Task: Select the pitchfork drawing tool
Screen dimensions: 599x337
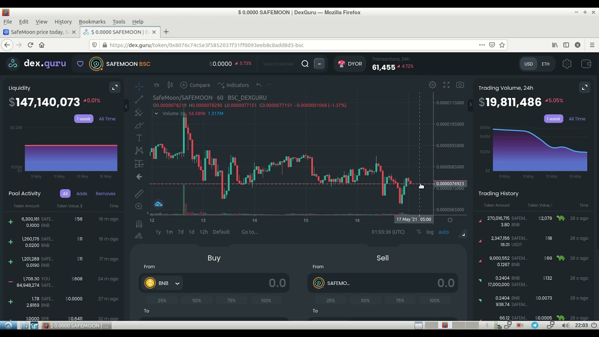Action: [139, 112]
